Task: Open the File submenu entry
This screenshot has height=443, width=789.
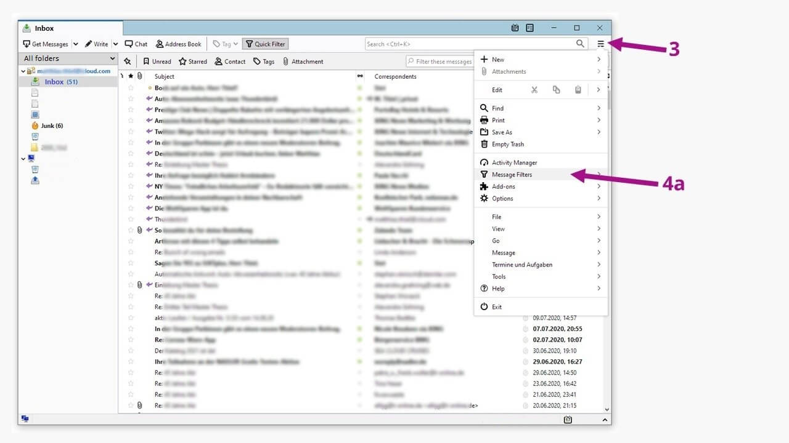Action: pyautogui.click(x=541, y=217)
